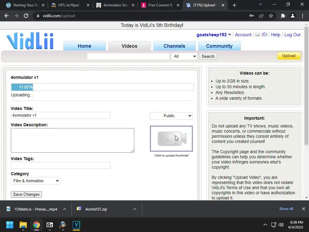
Task: Open Chrome three-dot menu
Action: tap(302, 16)
